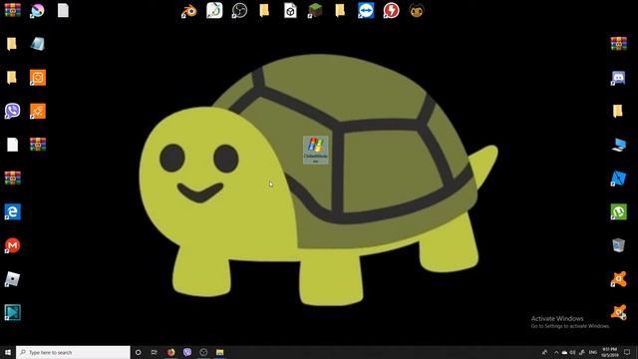Viewport: 638px width, 359px height.
Task: Switch to OBS on the taskbar
Action: click(x=203, y=352)
